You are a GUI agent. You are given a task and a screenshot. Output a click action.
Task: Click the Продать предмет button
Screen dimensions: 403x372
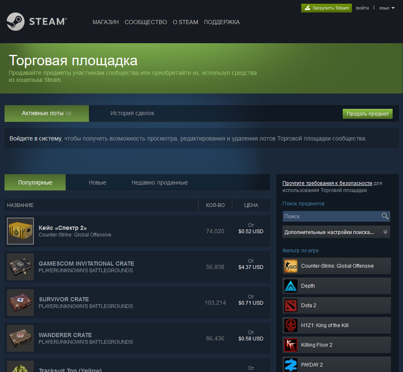[368, 113]
